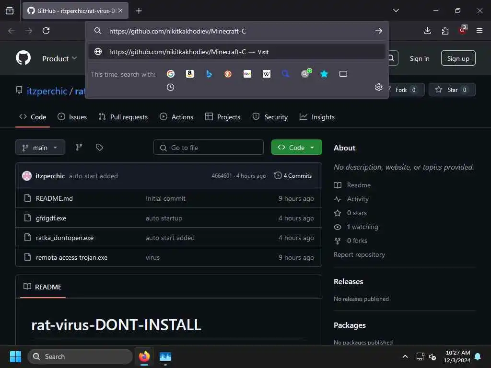Screen dimensions: 491x368
Task: Select the README tab above the readme
Action: coord(43,287)
